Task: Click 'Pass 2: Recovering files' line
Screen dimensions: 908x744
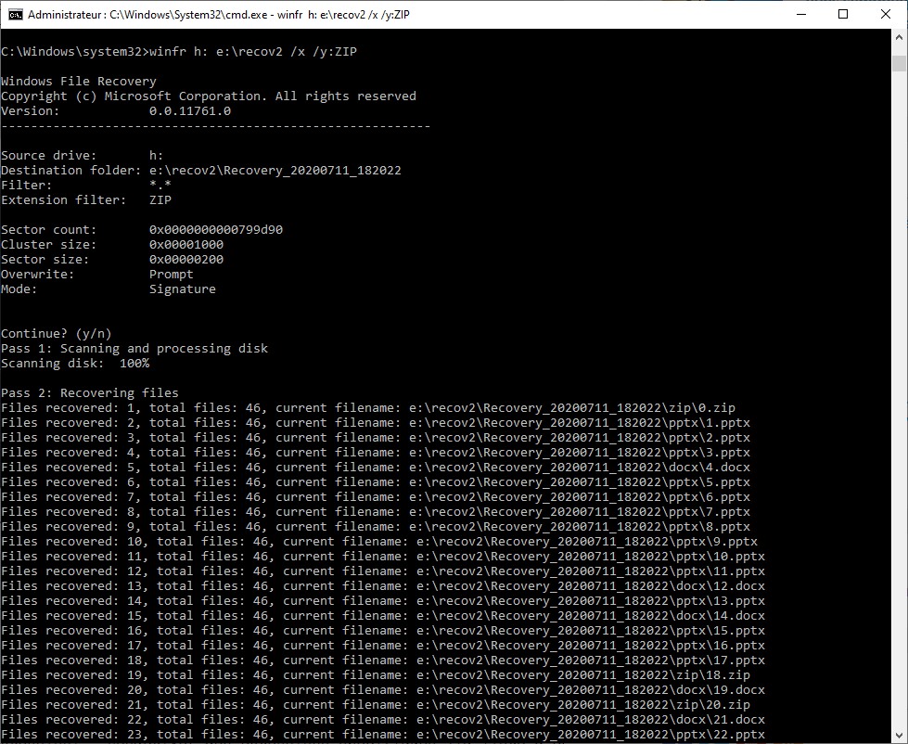Action: (90, 393)
